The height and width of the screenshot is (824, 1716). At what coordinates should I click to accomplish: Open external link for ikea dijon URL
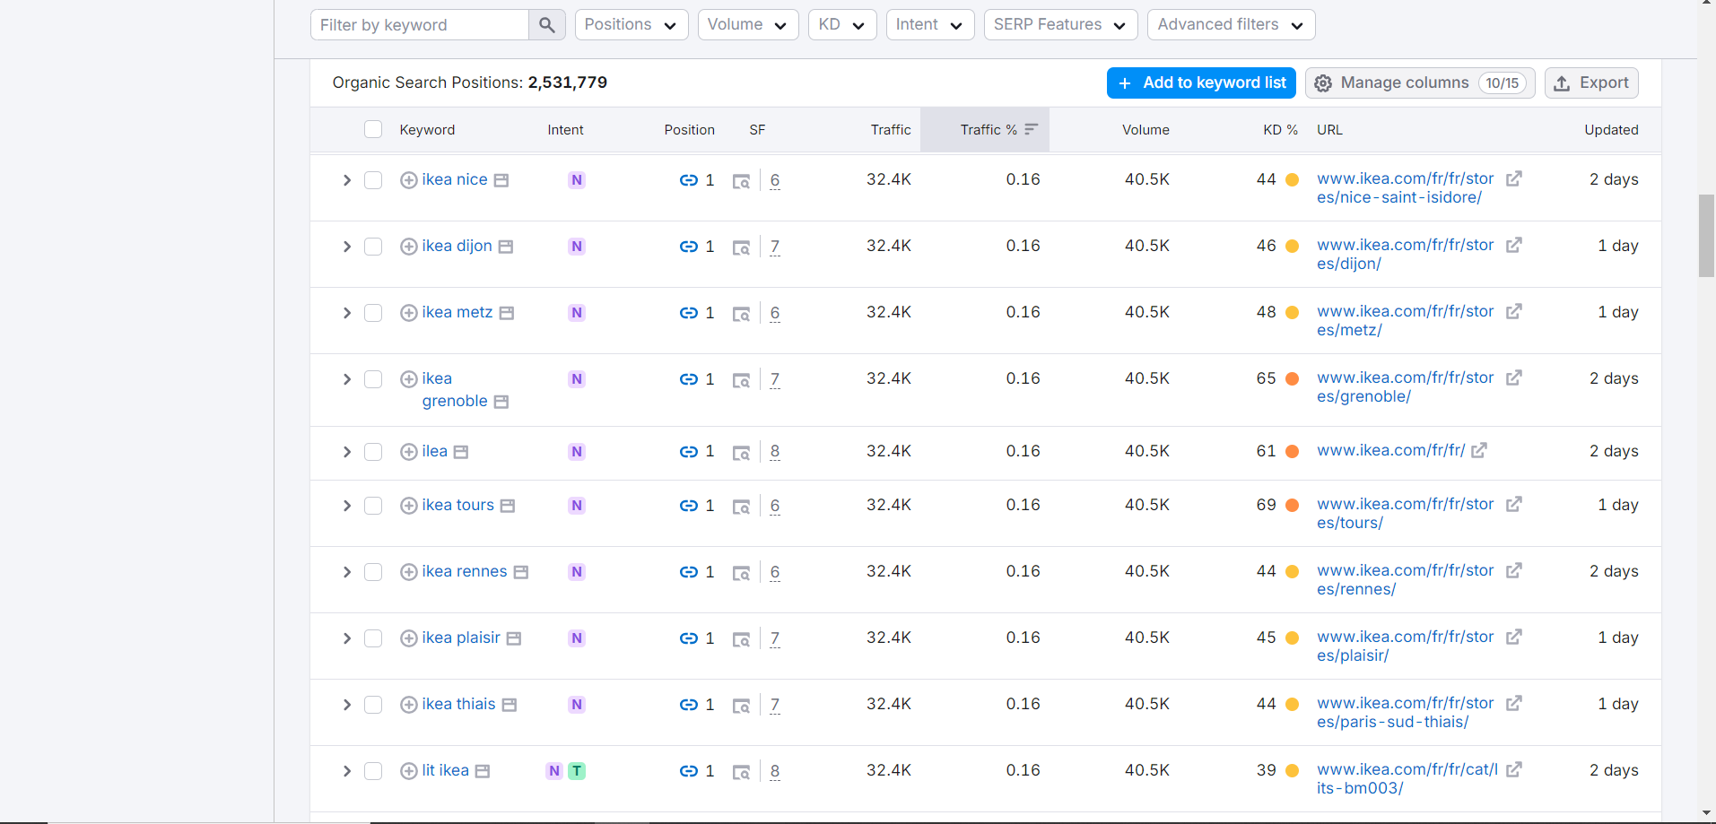point(1514,245)
